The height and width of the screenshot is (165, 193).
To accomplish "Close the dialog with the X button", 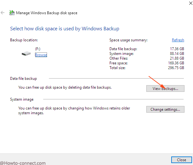I will [x=190, y=3].
